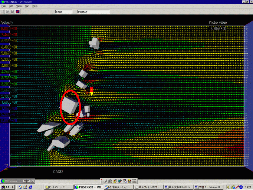253x190 pixels.
Task: Click the Open file toolbar icon
Action: (8, 11)
